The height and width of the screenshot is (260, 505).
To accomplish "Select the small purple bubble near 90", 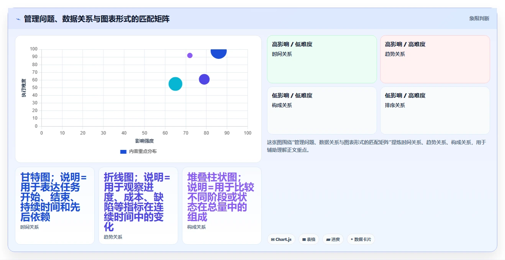I will pos(190,55).
